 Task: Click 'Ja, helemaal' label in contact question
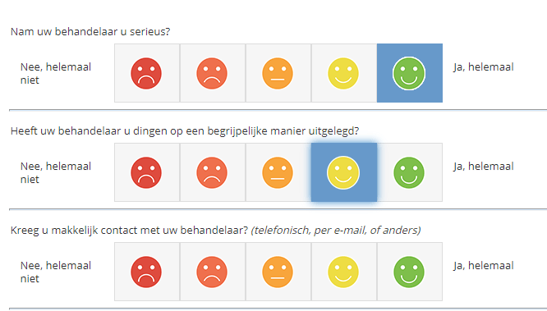tap(484, 266)
